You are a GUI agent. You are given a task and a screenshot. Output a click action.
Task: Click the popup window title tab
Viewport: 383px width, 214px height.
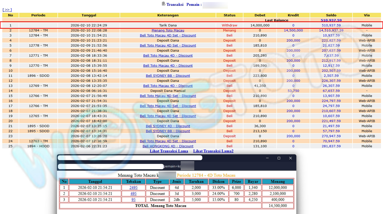(x=130, y=158)
